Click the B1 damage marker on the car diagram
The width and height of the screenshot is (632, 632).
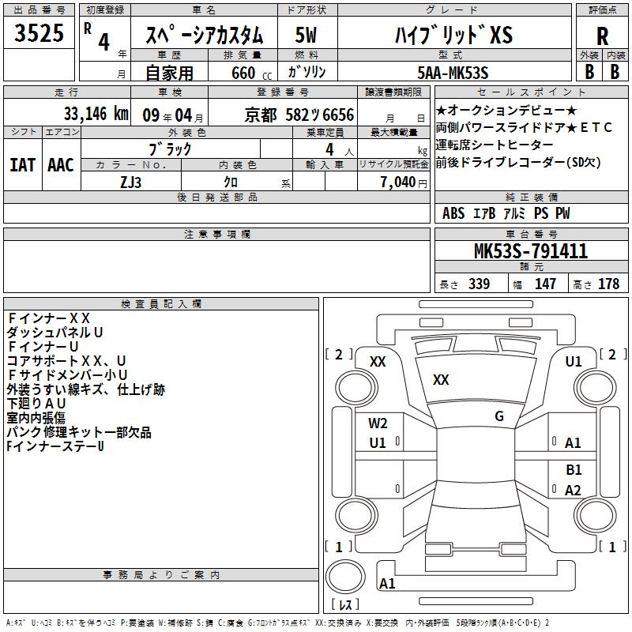tap(574, 470)
